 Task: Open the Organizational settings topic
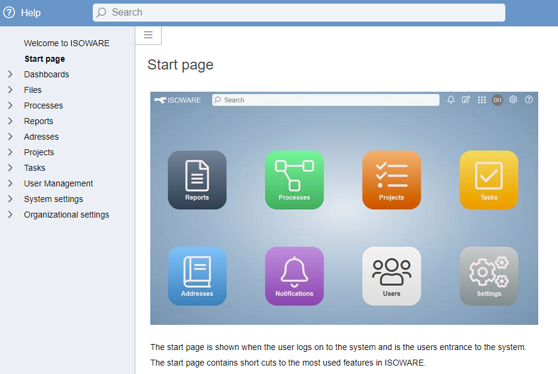point(66,215)
